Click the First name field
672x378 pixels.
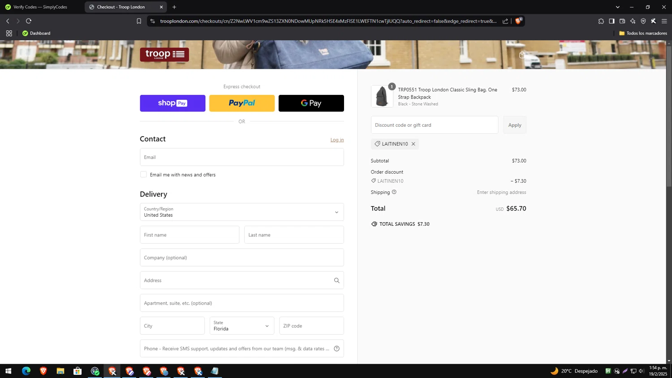coord(190,235)
